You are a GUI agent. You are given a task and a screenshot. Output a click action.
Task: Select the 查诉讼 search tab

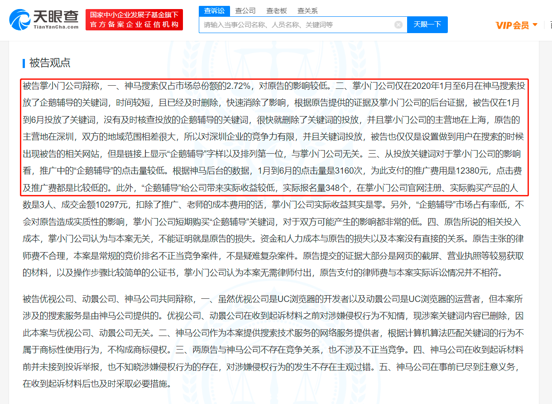(x=214, y=10)
